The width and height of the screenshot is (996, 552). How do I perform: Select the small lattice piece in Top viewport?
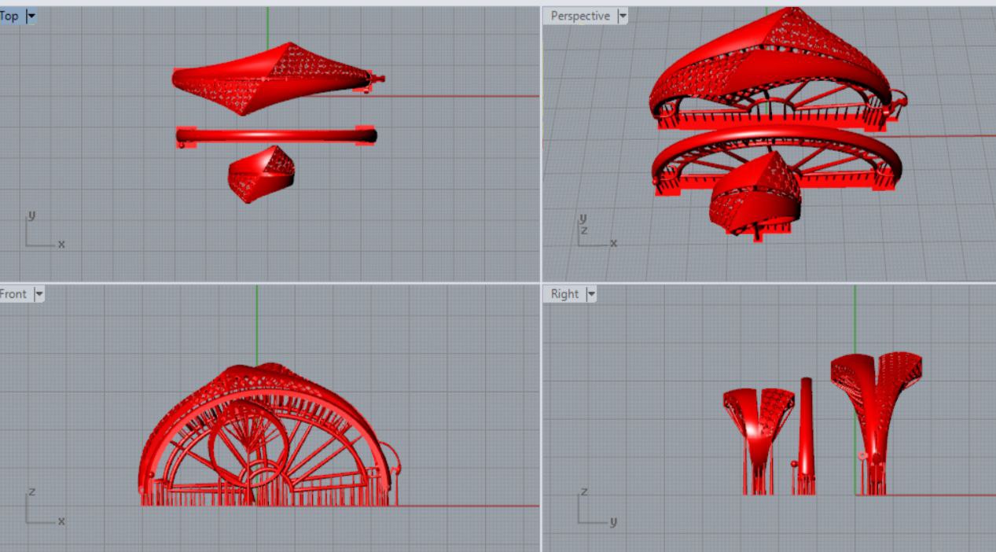[x=259, y=175]
